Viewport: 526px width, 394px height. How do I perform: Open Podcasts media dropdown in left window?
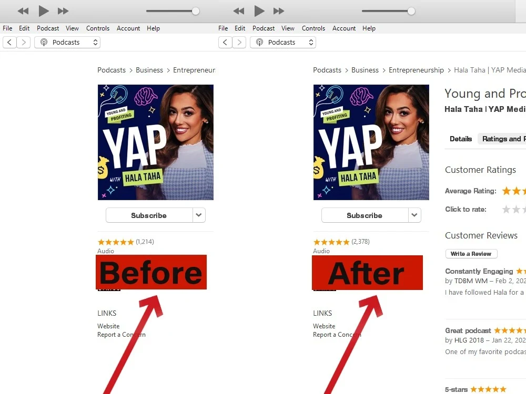click(x=67, y=42)
